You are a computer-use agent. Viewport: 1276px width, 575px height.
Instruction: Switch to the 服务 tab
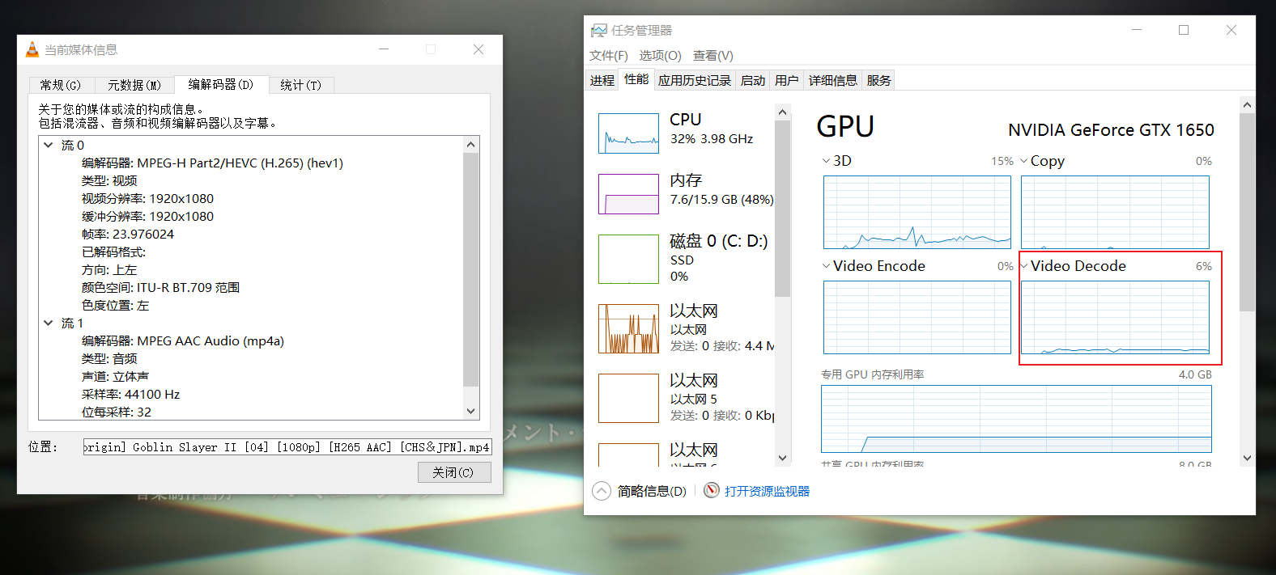(879, 80)
